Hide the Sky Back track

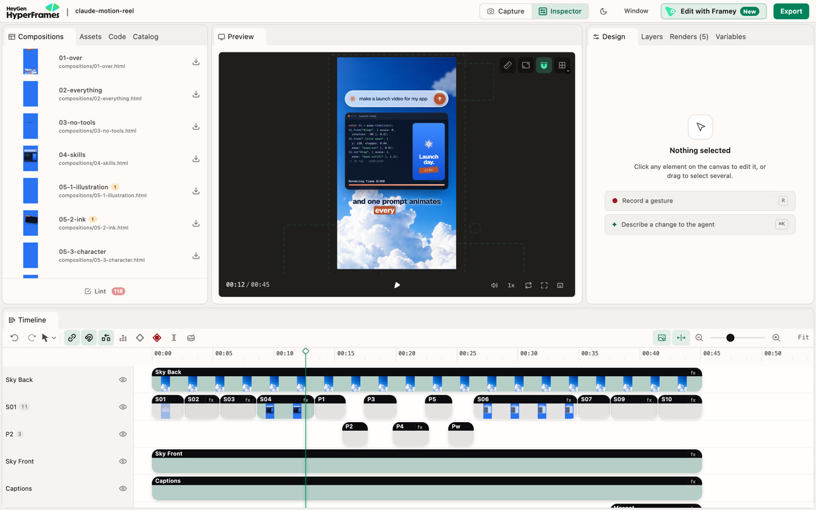[x=123, y=380]
